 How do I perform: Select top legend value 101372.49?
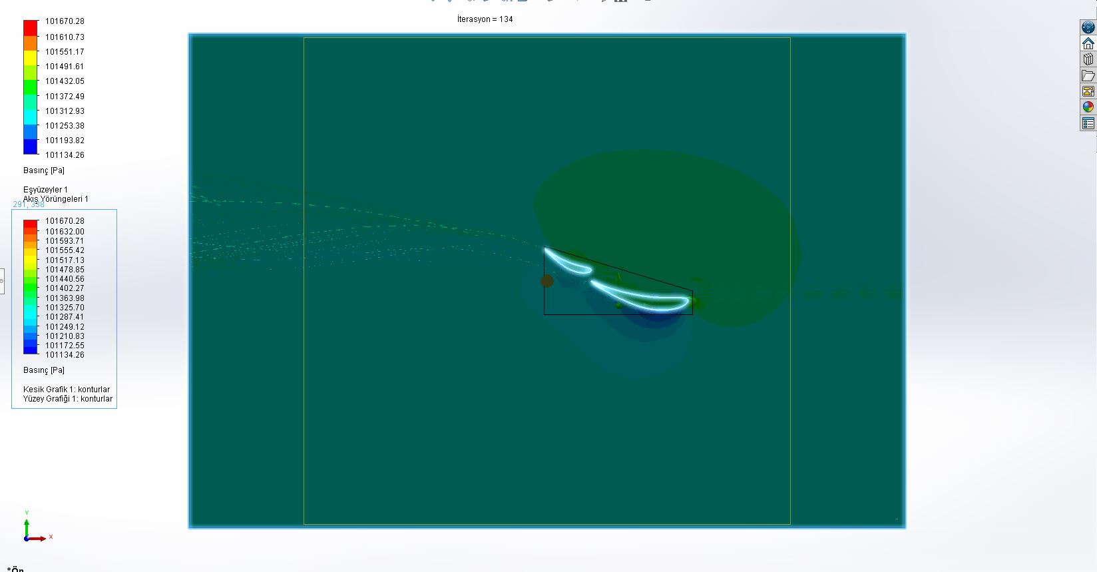[x=65, y=97]
